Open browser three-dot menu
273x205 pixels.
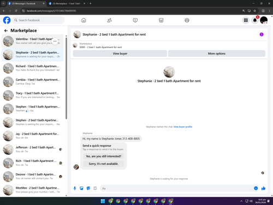pyautogui.click(x=269, y=11)
